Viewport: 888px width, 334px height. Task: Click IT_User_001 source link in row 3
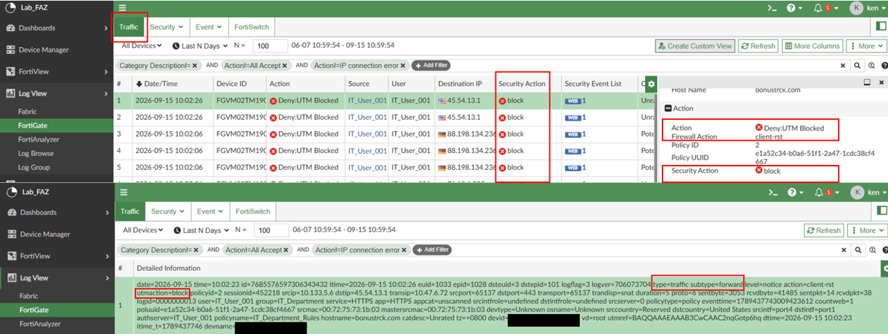(x=367, y=134)
